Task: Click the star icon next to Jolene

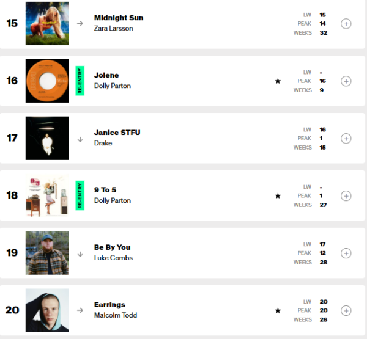Action: 278,81
